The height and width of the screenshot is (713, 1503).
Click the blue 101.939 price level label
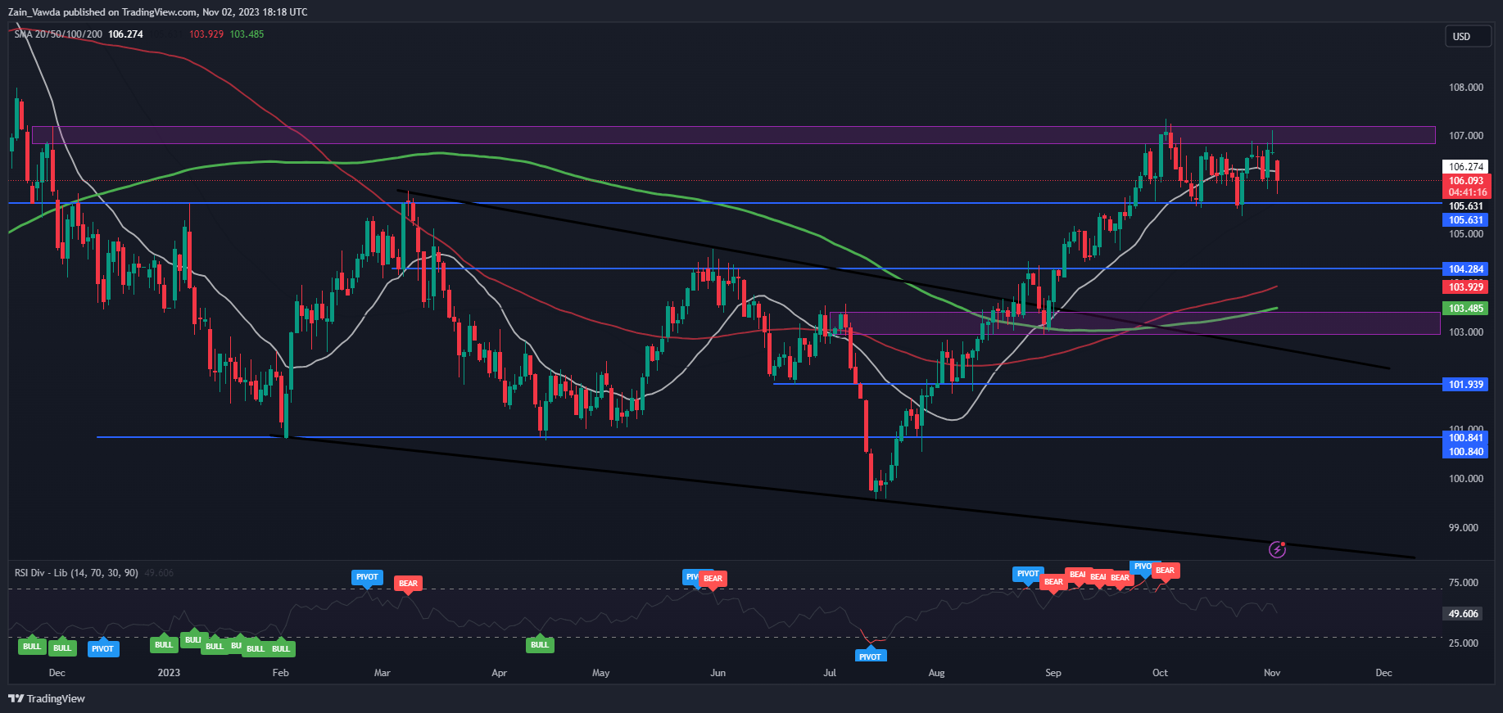pos(1465,384)
